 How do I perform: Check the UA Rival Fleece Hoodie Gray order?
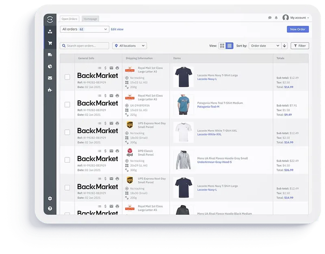[67, 160]
